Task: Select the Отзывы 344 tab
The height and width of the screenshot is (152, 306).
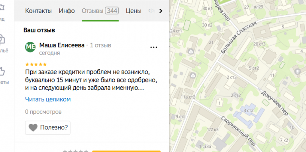Action: 100,11
